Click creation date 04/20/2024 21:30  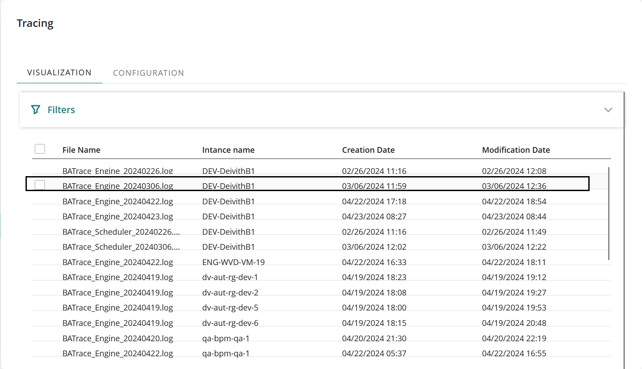click(374, 338)
